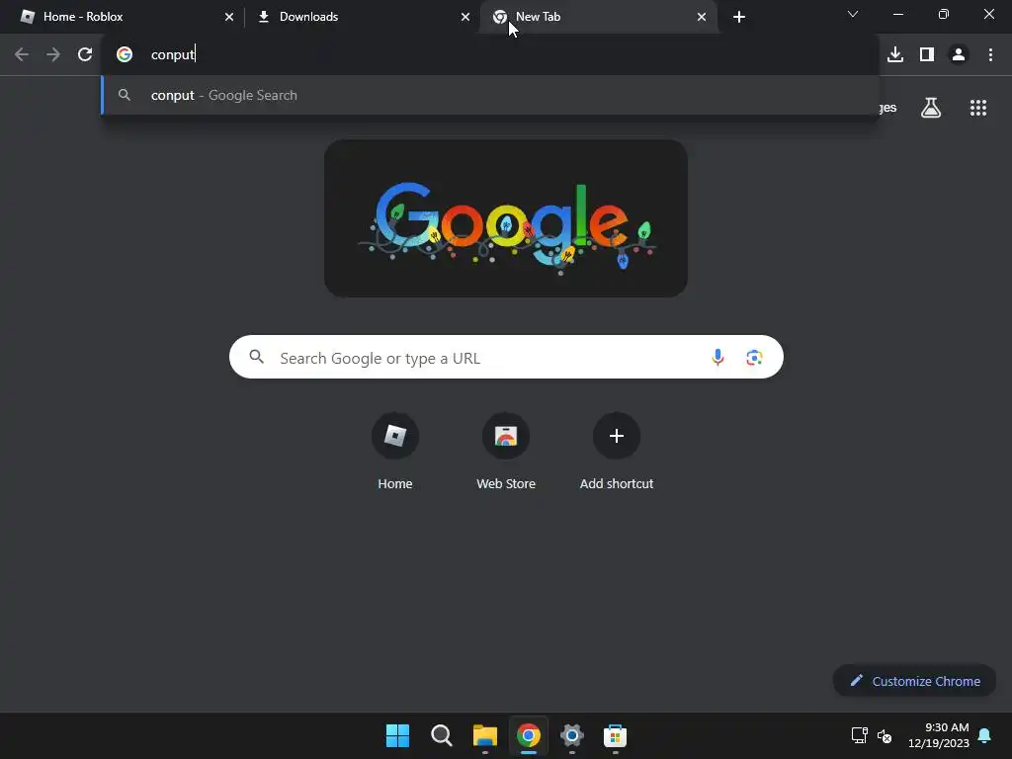Click the muted volume tray icon

click(885, 735)
